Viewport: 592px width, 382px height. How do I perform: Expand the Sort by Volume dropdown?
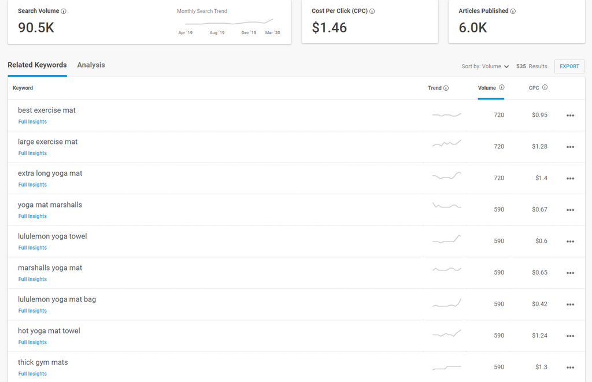[485, 66]
